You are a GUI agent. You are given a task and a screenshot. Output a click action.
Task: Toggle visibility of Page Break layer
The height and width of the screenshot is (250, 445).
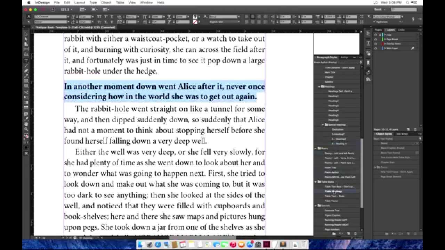tap(376, 39)
